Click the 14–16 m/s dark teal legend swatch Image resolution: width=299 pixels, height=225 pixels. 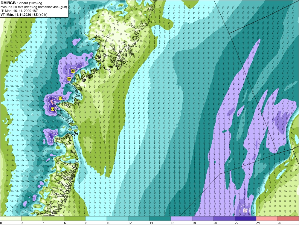click(x=160, y=218)
